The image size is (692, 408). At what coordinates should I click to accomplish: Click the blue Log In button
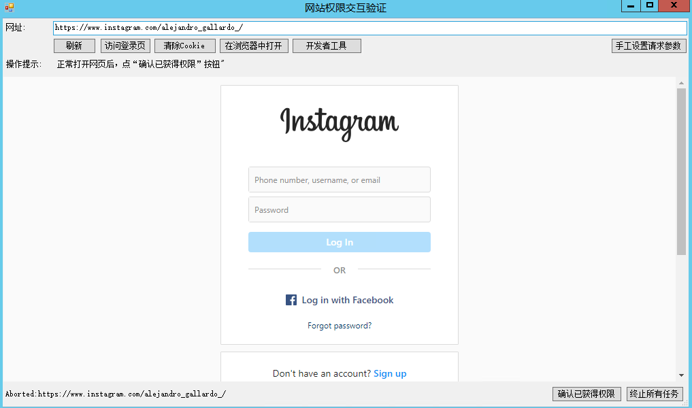coord(340,242)
